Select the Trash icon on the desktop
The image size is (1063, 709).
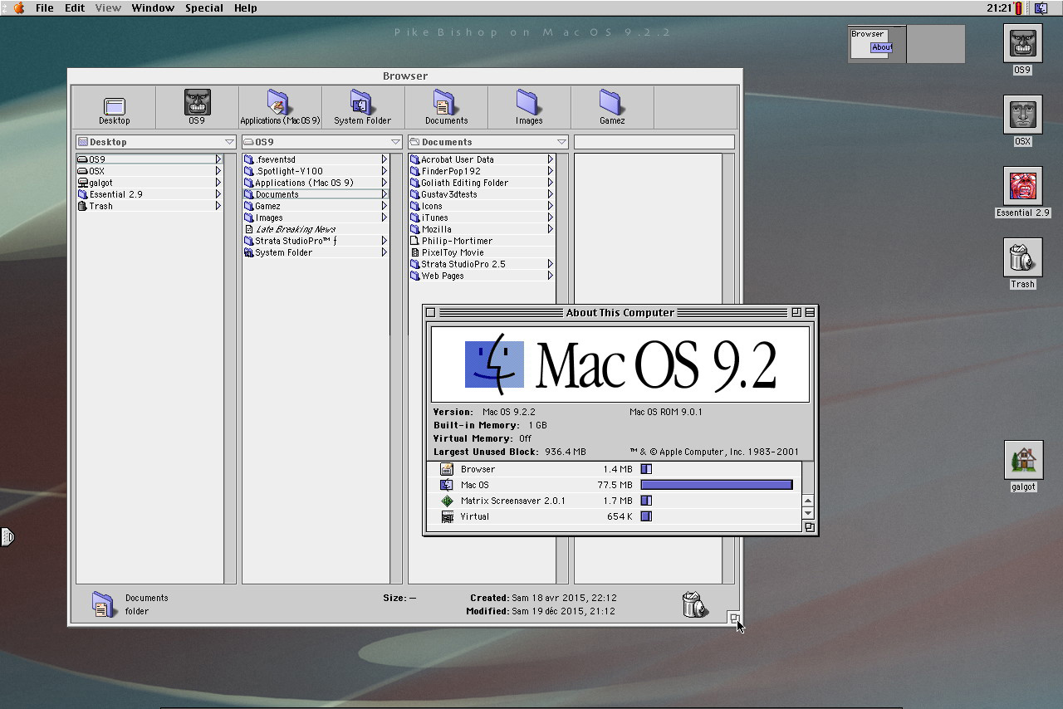pos(1022,258)
